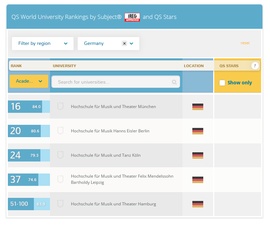Click shield icon for Mendelssohn Bartholdy Leipzig
Viewport: 270px width, 227px height.
(61, 179)
